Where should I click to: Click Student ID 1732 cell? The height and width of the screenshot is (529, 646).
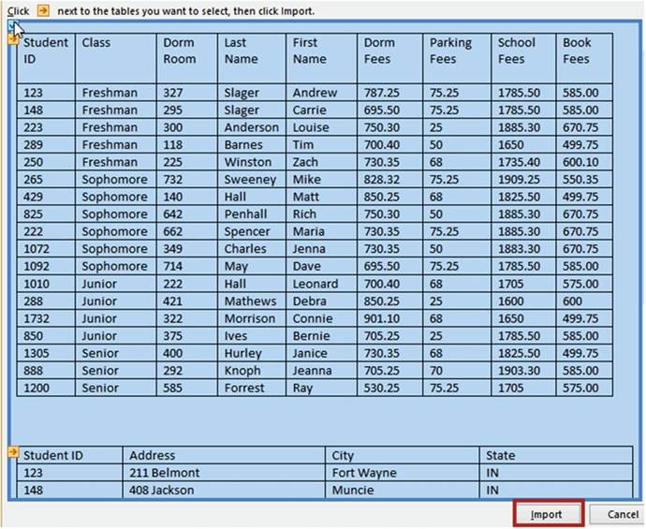[x=46, y=318]
